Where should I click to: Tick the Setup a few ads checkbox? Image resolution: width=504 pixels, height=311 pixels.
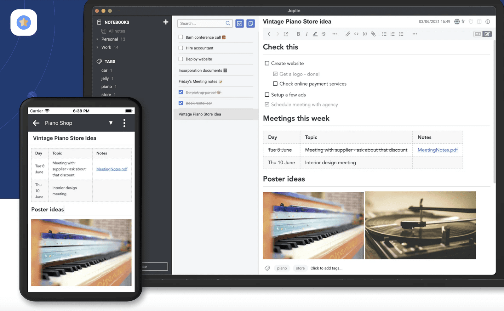[x=267, y=94]
